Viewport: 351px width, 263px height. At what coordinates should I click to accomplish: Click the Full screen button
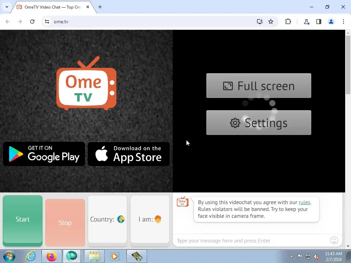coord(258,86)
